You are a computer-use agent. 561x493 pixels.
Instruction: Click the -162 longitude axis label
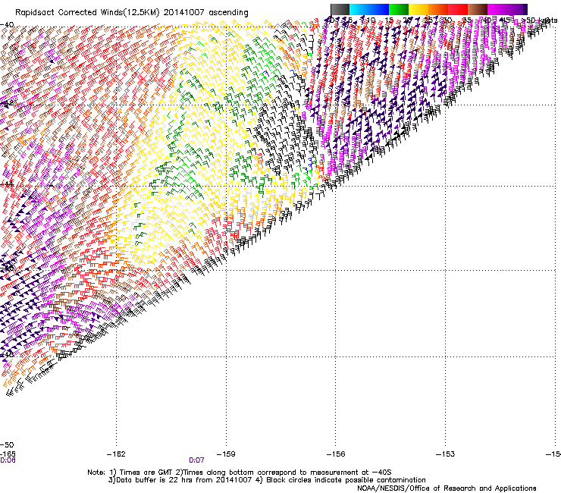coord(116,454)
